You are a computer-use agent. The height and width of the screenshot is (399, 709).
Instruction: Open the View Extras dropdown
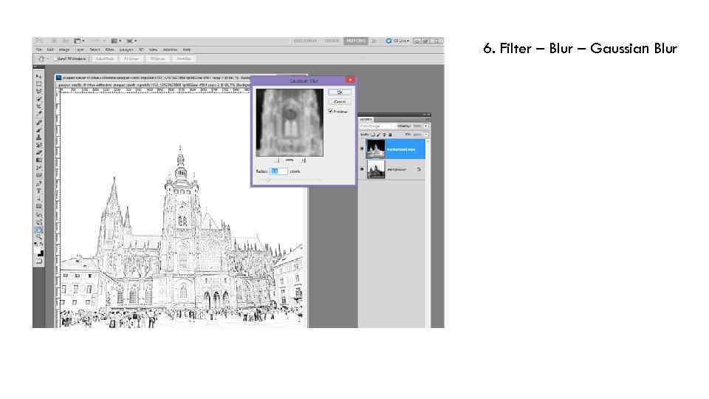tap(79, 41)
